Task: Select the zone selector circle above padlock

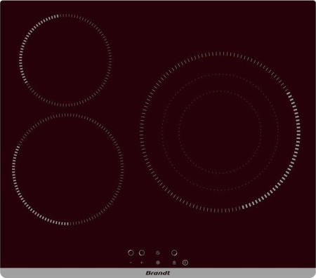Action: (x=174, y=253)
